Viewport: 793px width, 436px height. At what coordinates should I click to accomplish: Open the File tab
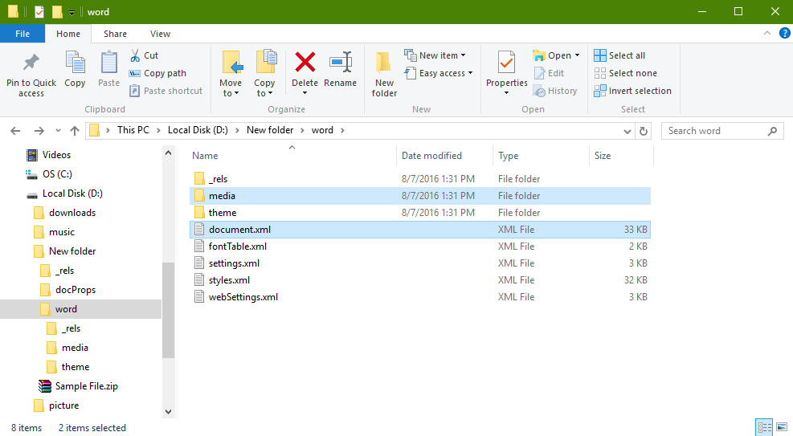pos(22,34)
